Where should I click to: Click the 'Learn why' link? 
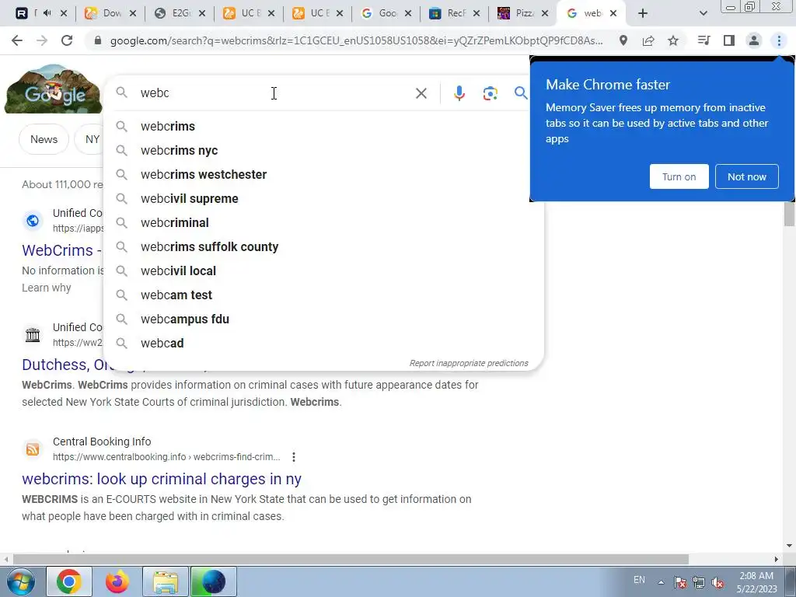tap(46, 288)
